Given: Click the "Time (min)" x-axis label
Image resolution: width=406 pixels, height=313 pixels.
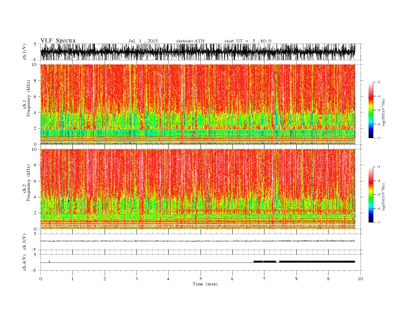Looking at the screenshot, I should point(205,284).
